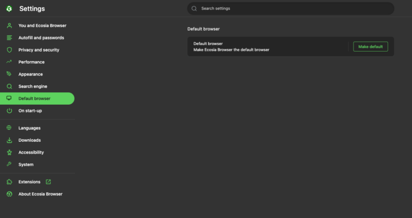Select the Accessibility menu entry
The image size is (412, 218).
[x=38, y=152]
